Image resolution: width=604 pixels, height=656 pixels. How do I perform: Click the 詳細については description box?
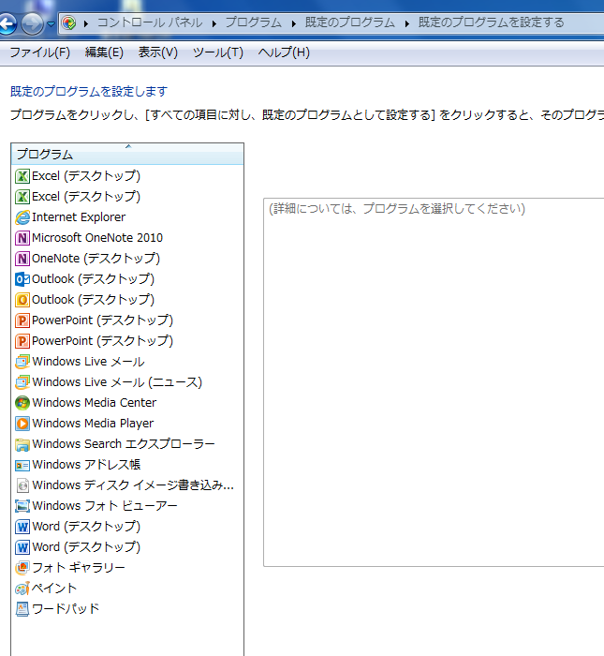[434, 382]
